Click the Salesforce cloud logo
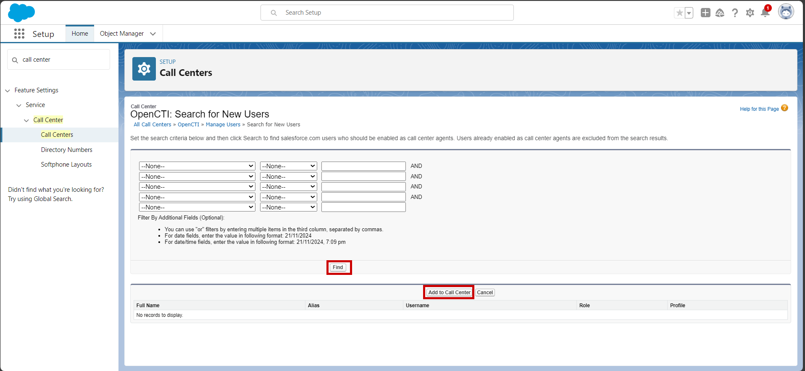The image size is (805, 371). [x=21, y=13]
